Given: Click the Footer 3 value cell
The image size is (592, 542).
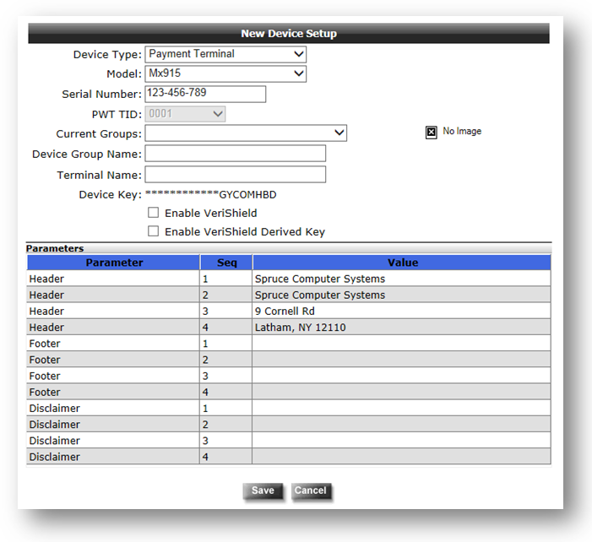Looking at the screenshot, I should click(x=401, y=376).
